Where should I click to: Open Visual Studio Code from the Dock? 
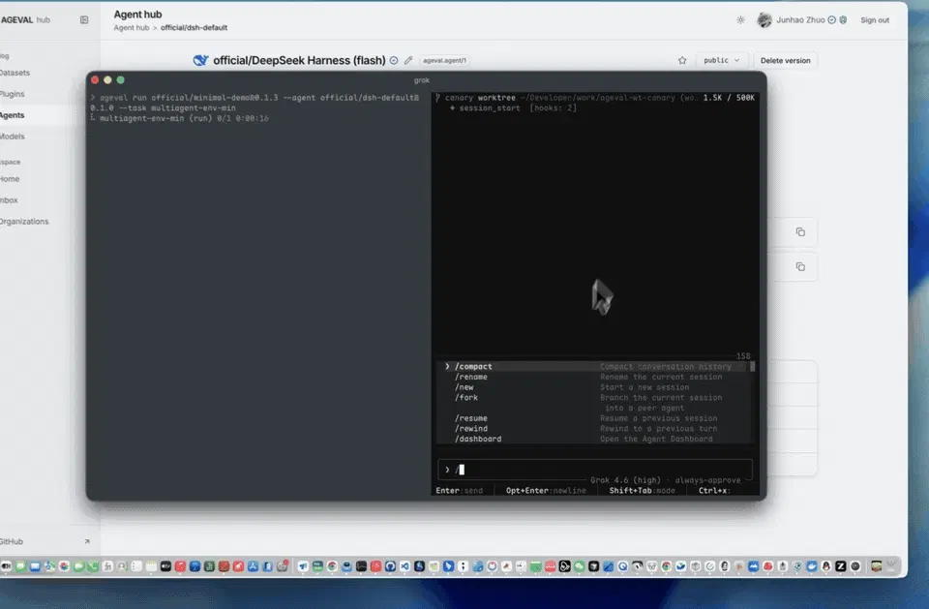pos(405,566)
